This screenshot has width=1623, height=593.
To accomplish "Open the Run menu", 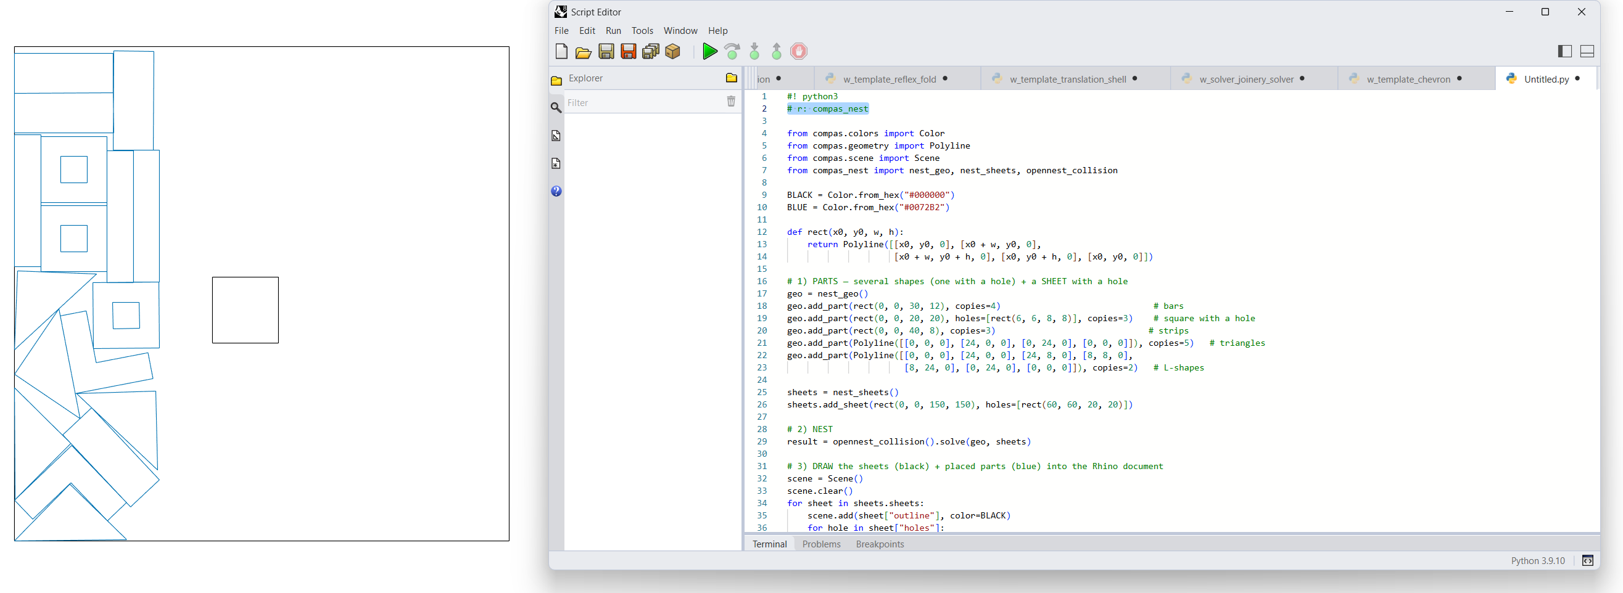I will click(x=613, y=30).
